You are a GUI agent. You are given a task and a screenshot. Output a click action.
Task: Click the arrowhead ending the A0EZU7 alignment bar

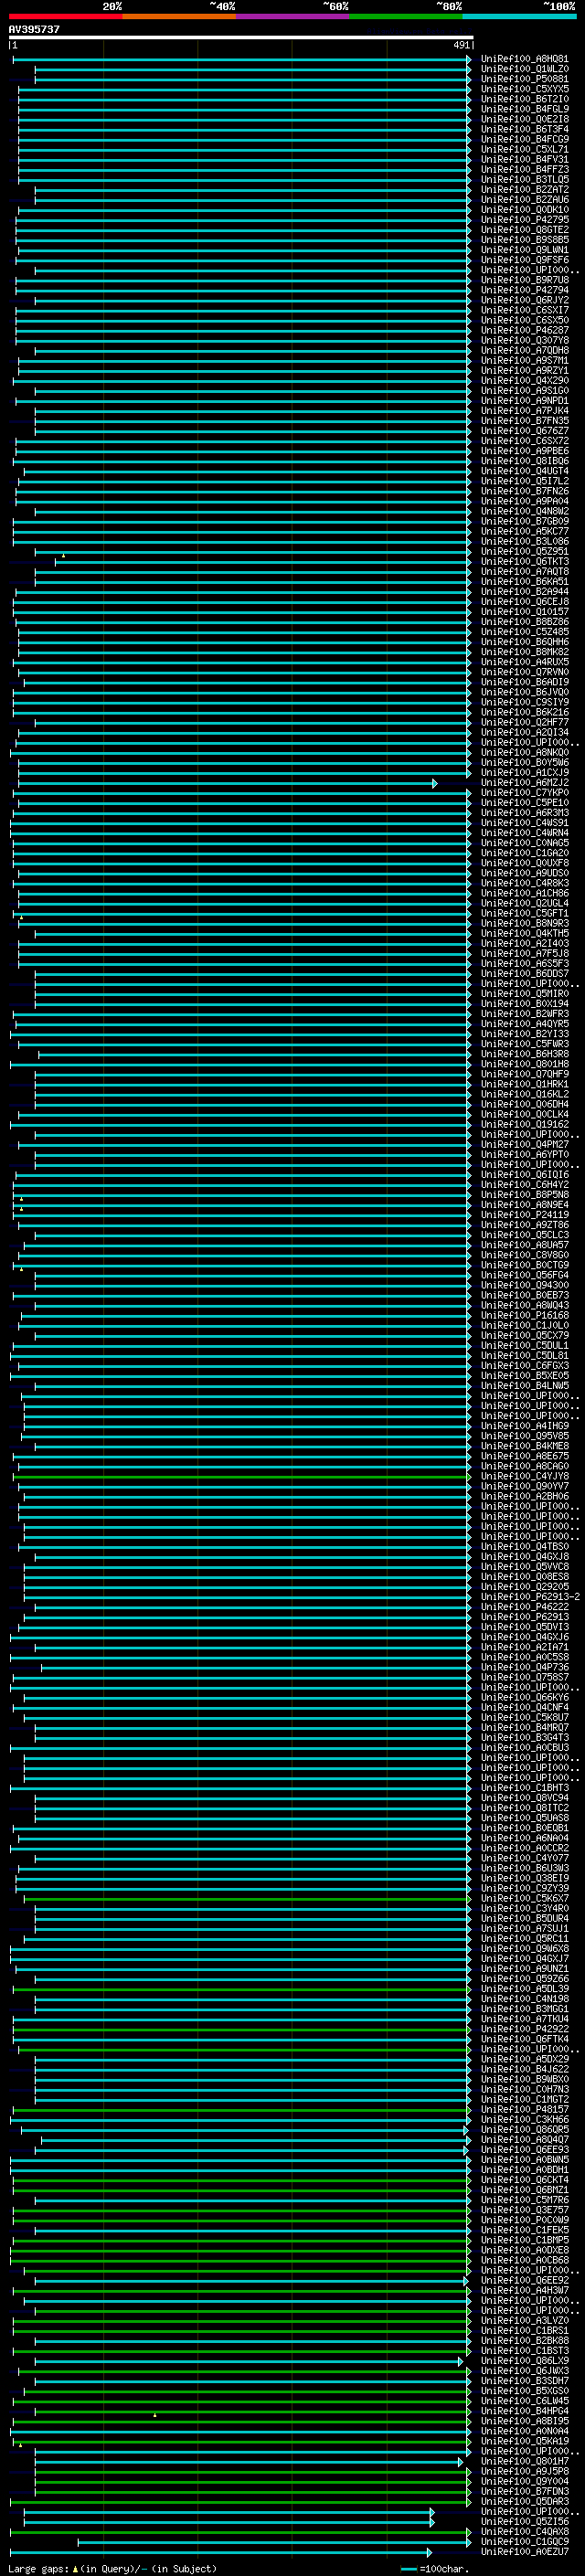[430, 2552]
